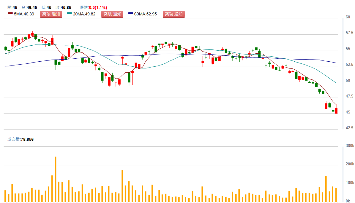Click the 0k volume axis label

pos(348,201)
